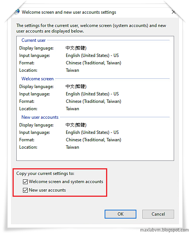Screen dimensions: 190x233
Task: Click the 'Copy your current settings to:' label
Action: pos(45,173)
